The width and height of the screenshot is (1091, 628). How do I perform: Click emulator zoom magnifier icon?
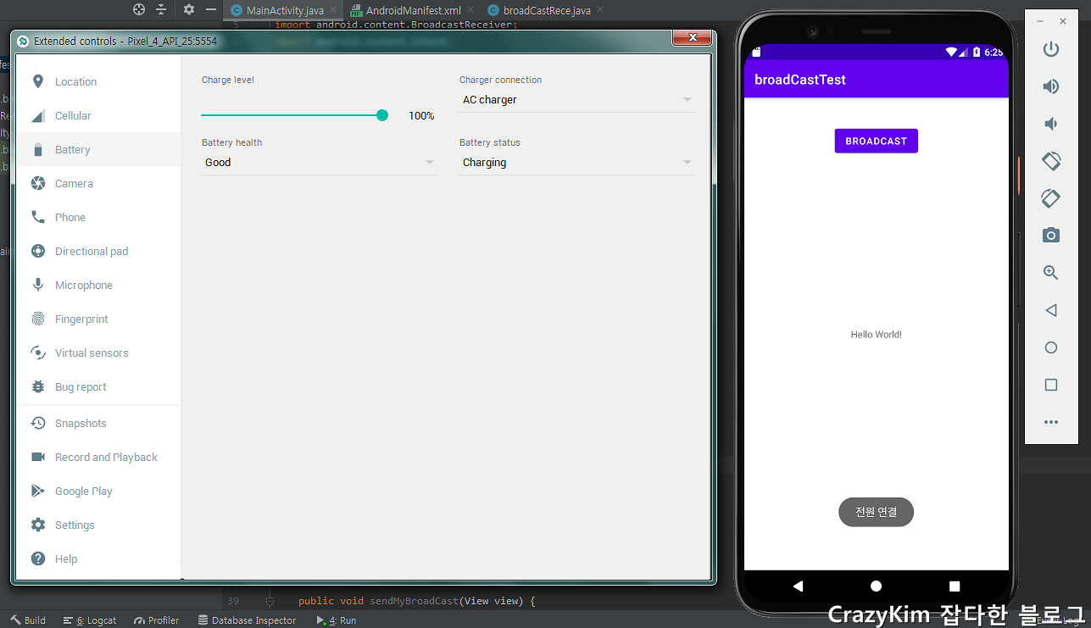pos(1051,273)
